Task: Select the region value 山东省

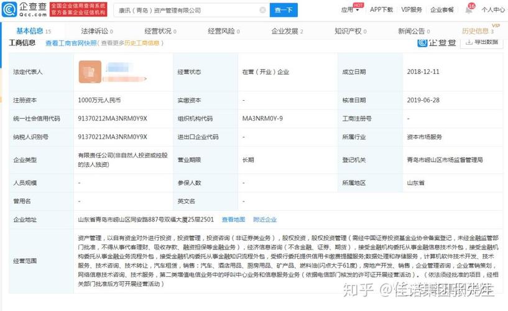Action: [416, 183]
